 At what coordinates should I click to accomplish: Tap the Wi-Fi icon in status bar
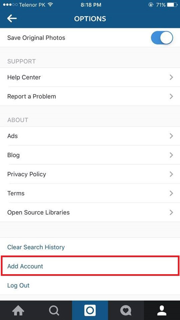pyautogui.click(x=50, y=5)
